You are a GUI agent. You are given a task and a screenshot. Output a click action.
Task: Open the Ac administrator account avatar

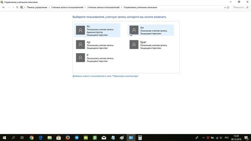pos(80,30)
